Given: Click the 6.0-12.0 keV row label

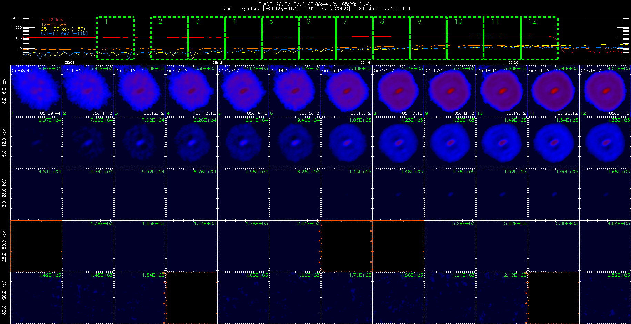Looking at the screenshot, I should click(x=4, y=143).
